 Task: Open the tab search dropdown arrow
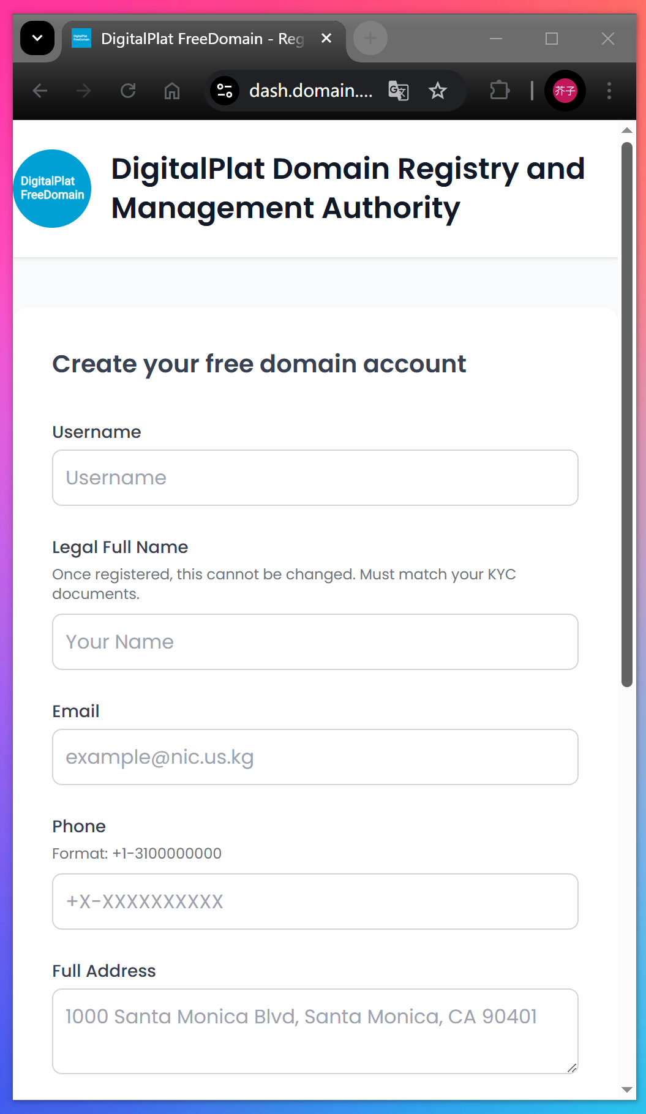[37, 39]
